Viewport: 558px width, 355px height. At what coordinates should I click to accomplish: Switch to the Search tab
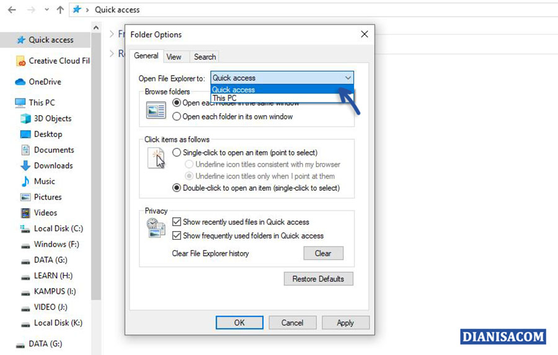pos(205,57)
